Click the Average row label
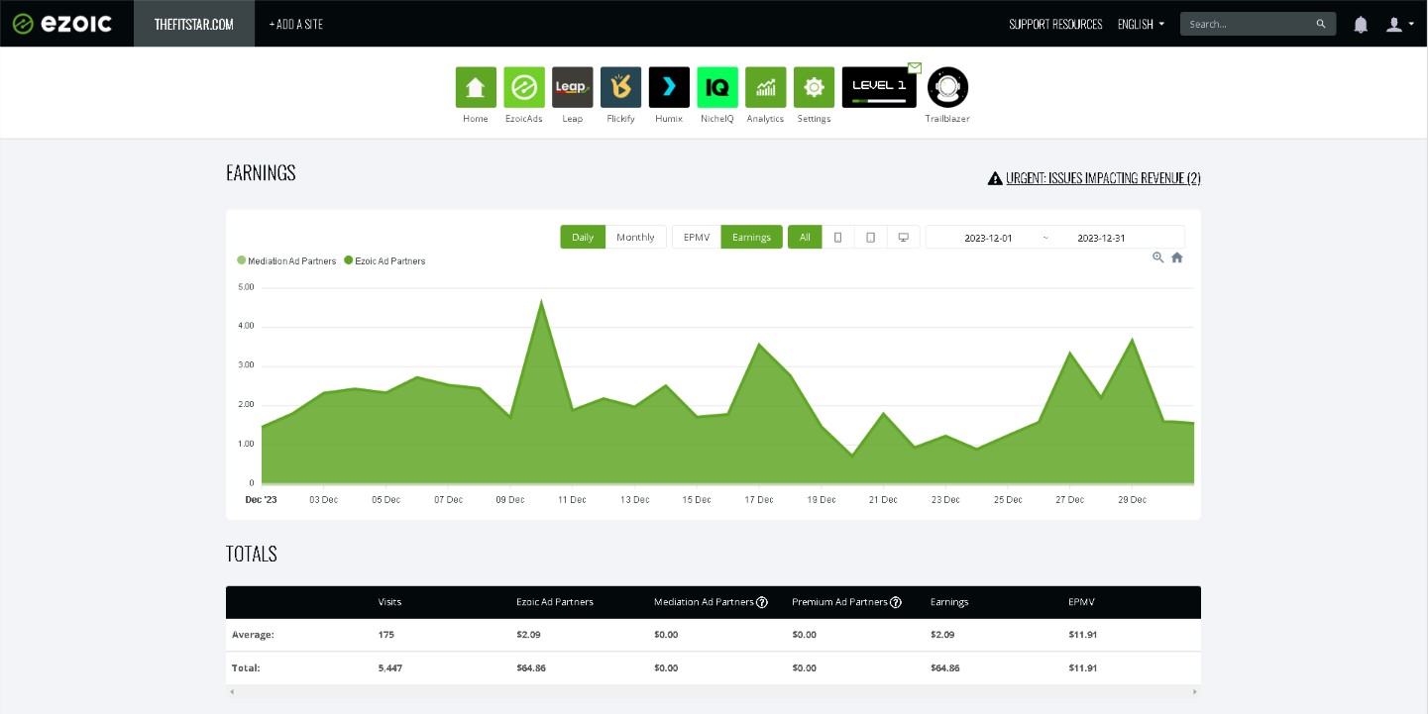 253,635
